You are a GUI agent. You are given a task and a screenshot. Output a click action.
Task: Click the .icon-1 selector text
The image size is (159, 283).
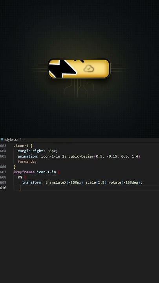(21, 146)
